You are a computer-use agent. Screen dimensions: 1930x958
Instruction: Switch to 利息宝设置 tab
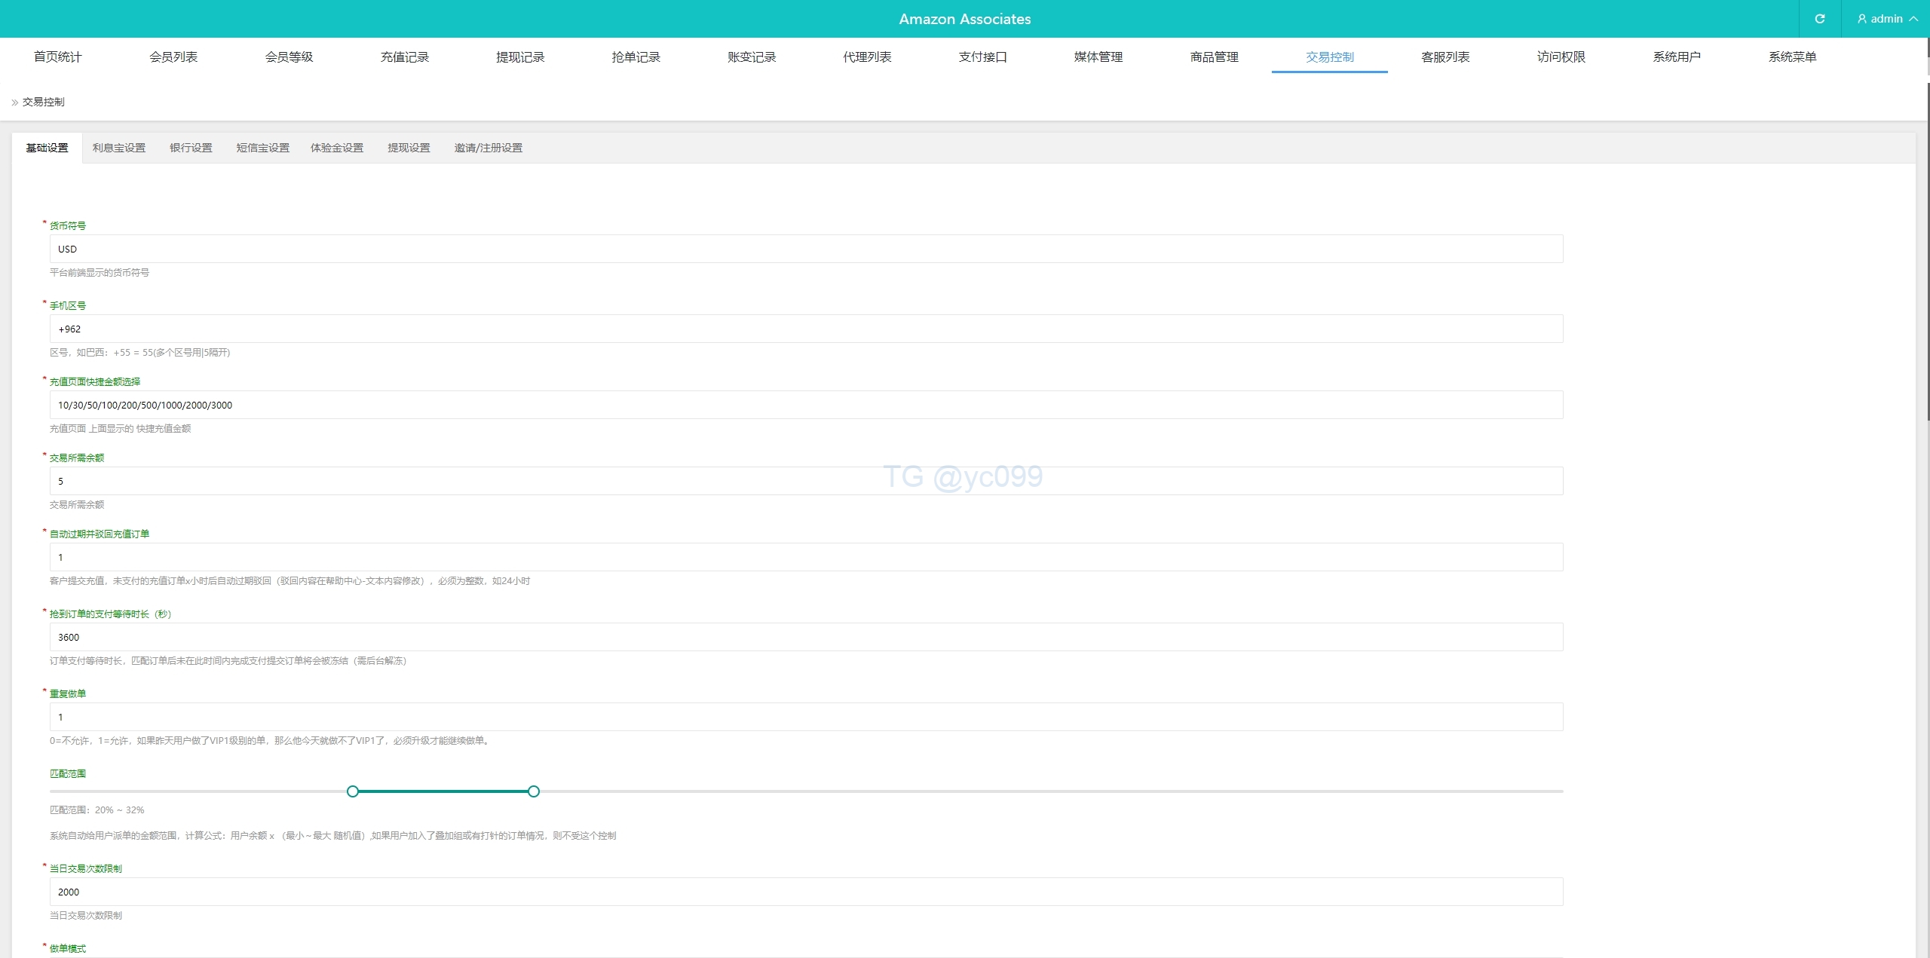pos(119,148)
